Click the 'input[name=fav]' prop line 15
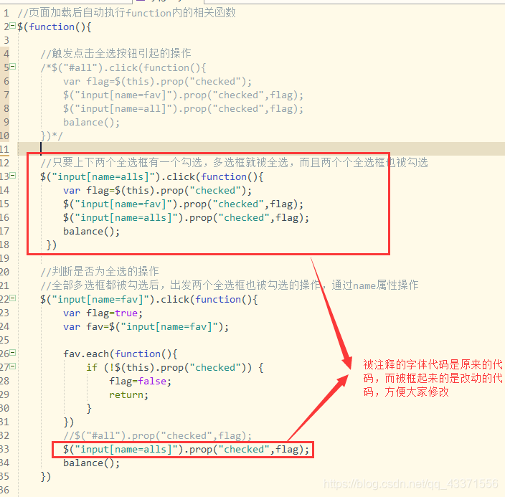Viewport: 505px width, 497px height. tap(183, 204)
